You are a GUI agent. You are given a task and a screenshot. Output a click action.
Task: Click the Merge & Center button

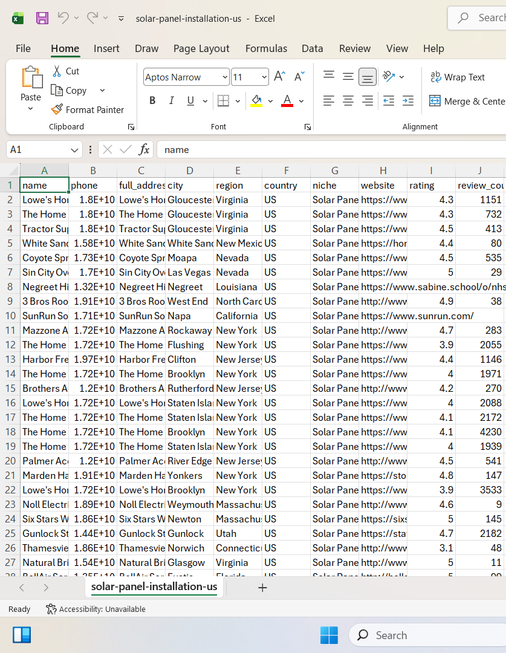pyautogui.click(x=467, y=101)
